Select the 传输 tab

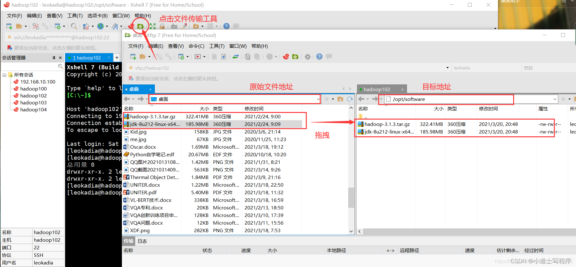129,241
